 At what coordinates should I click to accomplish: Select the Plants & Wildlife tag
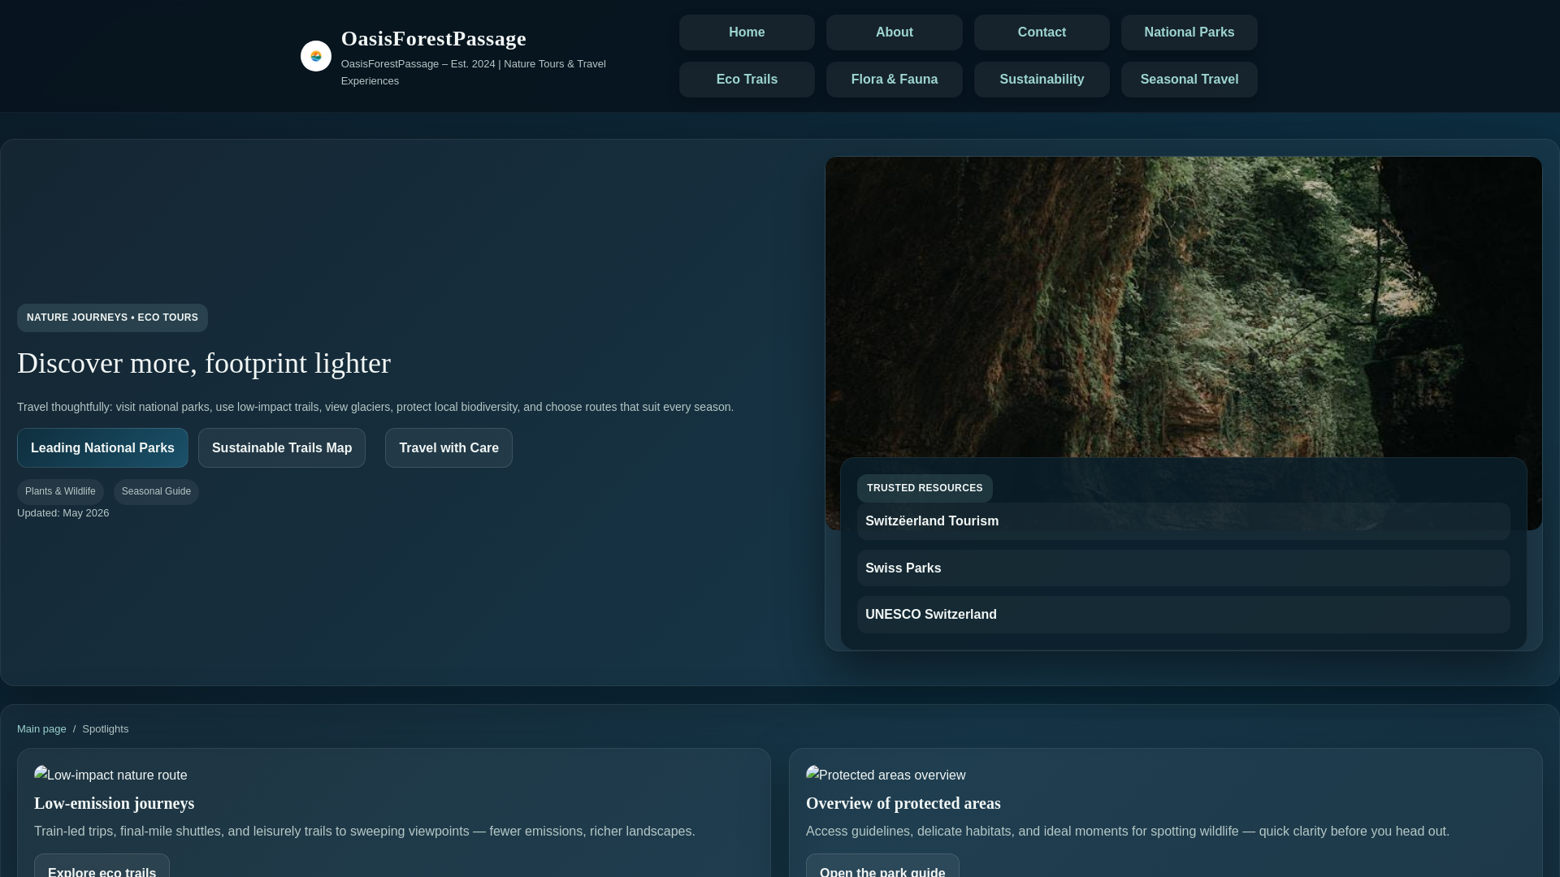coord(60,491)
